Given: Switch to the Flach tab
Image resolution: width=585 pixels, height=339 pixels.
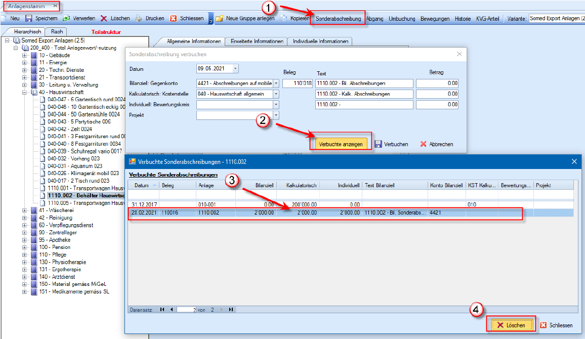Looking at the screenshot, I should click(x=57, y=32).
